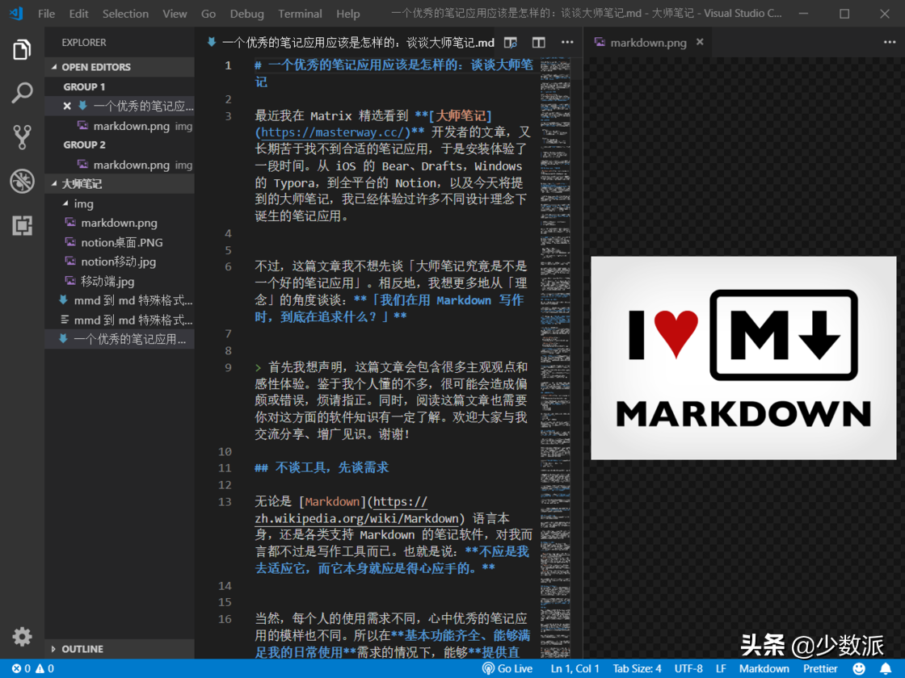This screenshot has height=678, width=905.
Task: Start Go Live server
Action: (x=507, y=669)
